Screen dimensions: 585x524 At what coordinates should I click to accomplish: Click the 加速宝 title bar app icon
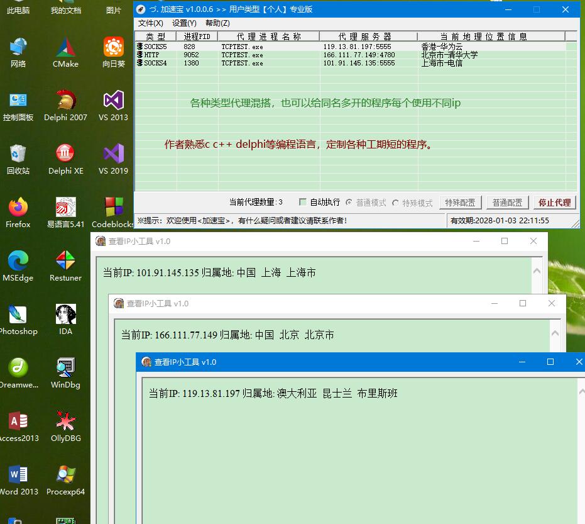(141, 9)
